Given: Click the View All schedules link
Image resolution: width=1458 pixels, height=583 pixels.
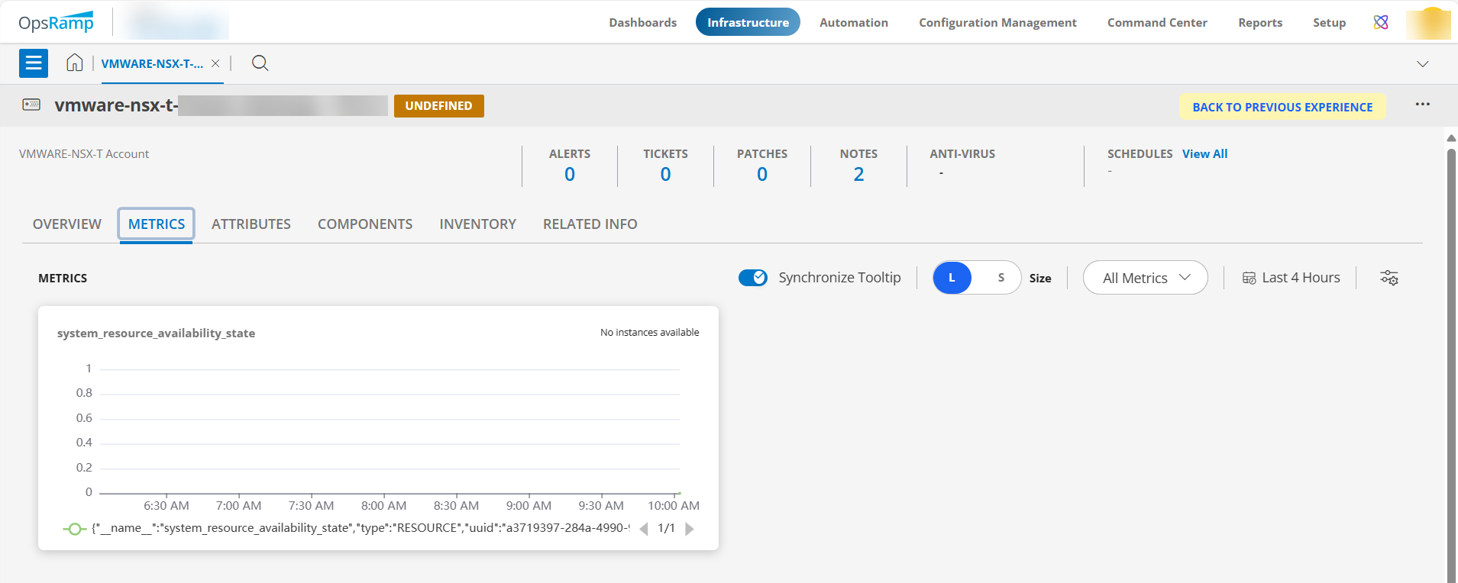Looking at the screenshot, I should click(x=1204, y=154).
